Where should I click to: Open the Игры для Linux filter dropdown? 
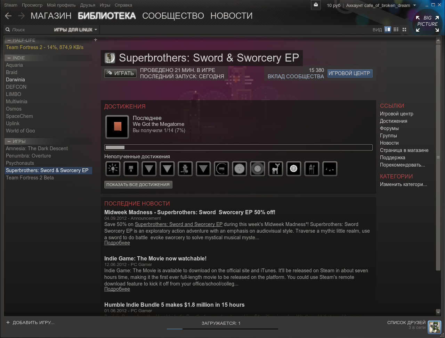[x=75, y=30]
